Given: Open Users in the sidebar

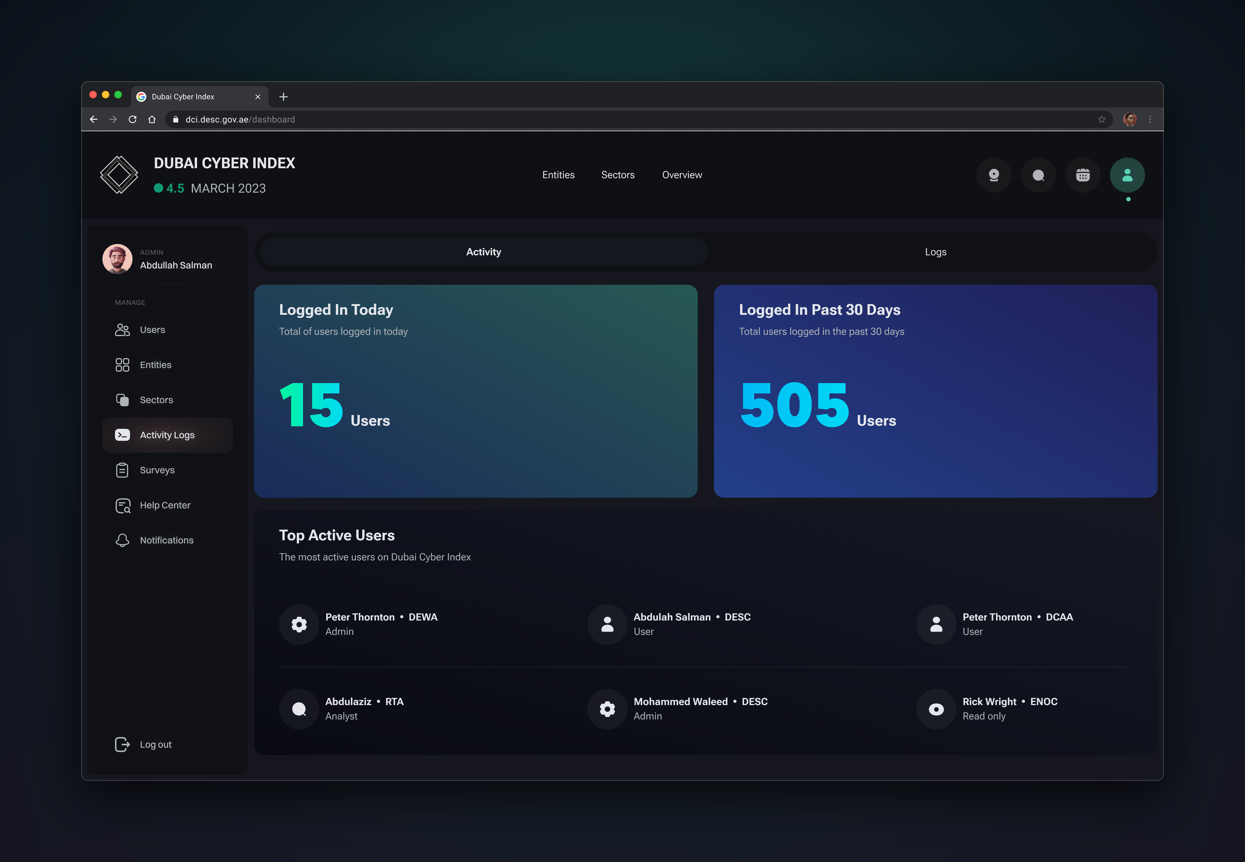Looking at the screenshot, I should pos(168,330).
